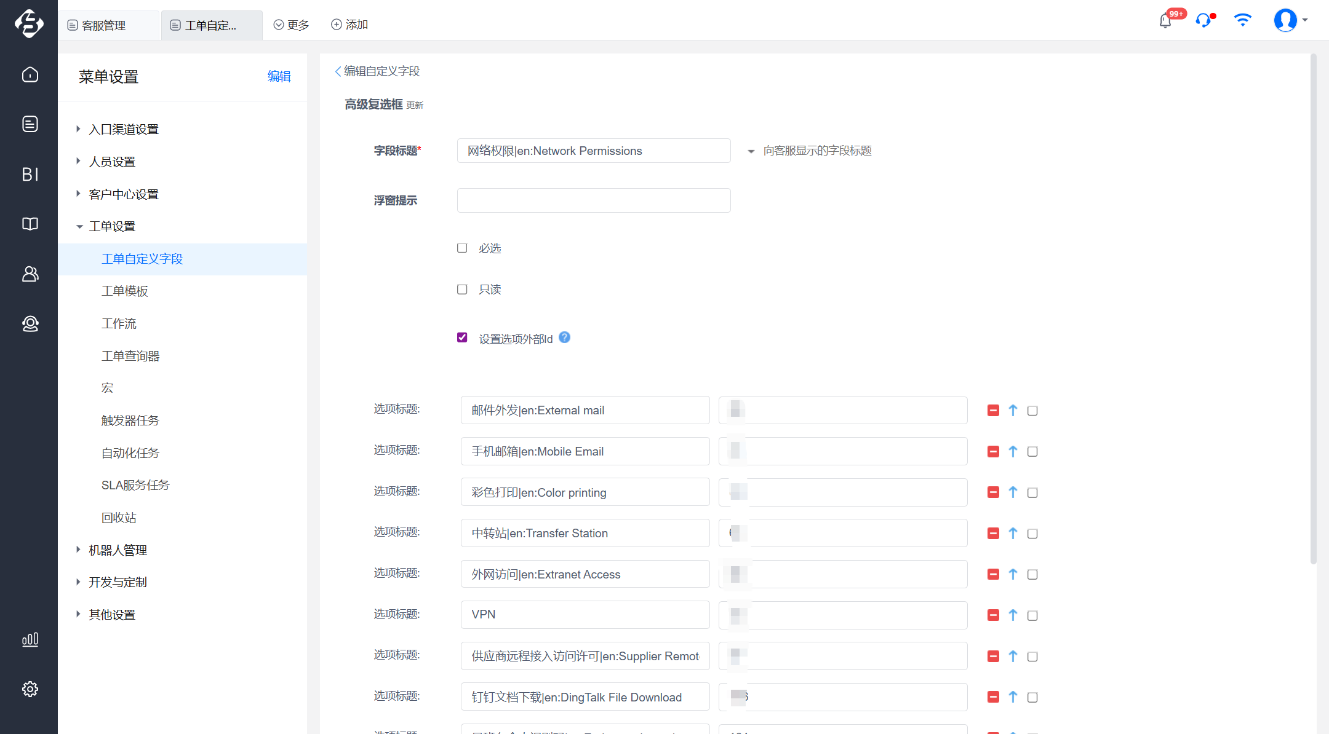This screenshot has width=1329, height=734.
Task: Check the 只读 checkbox
Action: (x=462, y=289)
